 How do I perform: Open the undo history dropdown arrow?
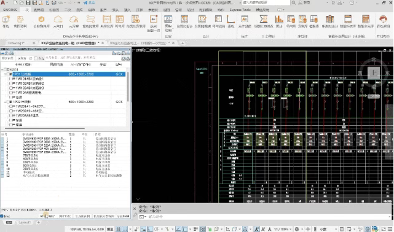(65, 2)
